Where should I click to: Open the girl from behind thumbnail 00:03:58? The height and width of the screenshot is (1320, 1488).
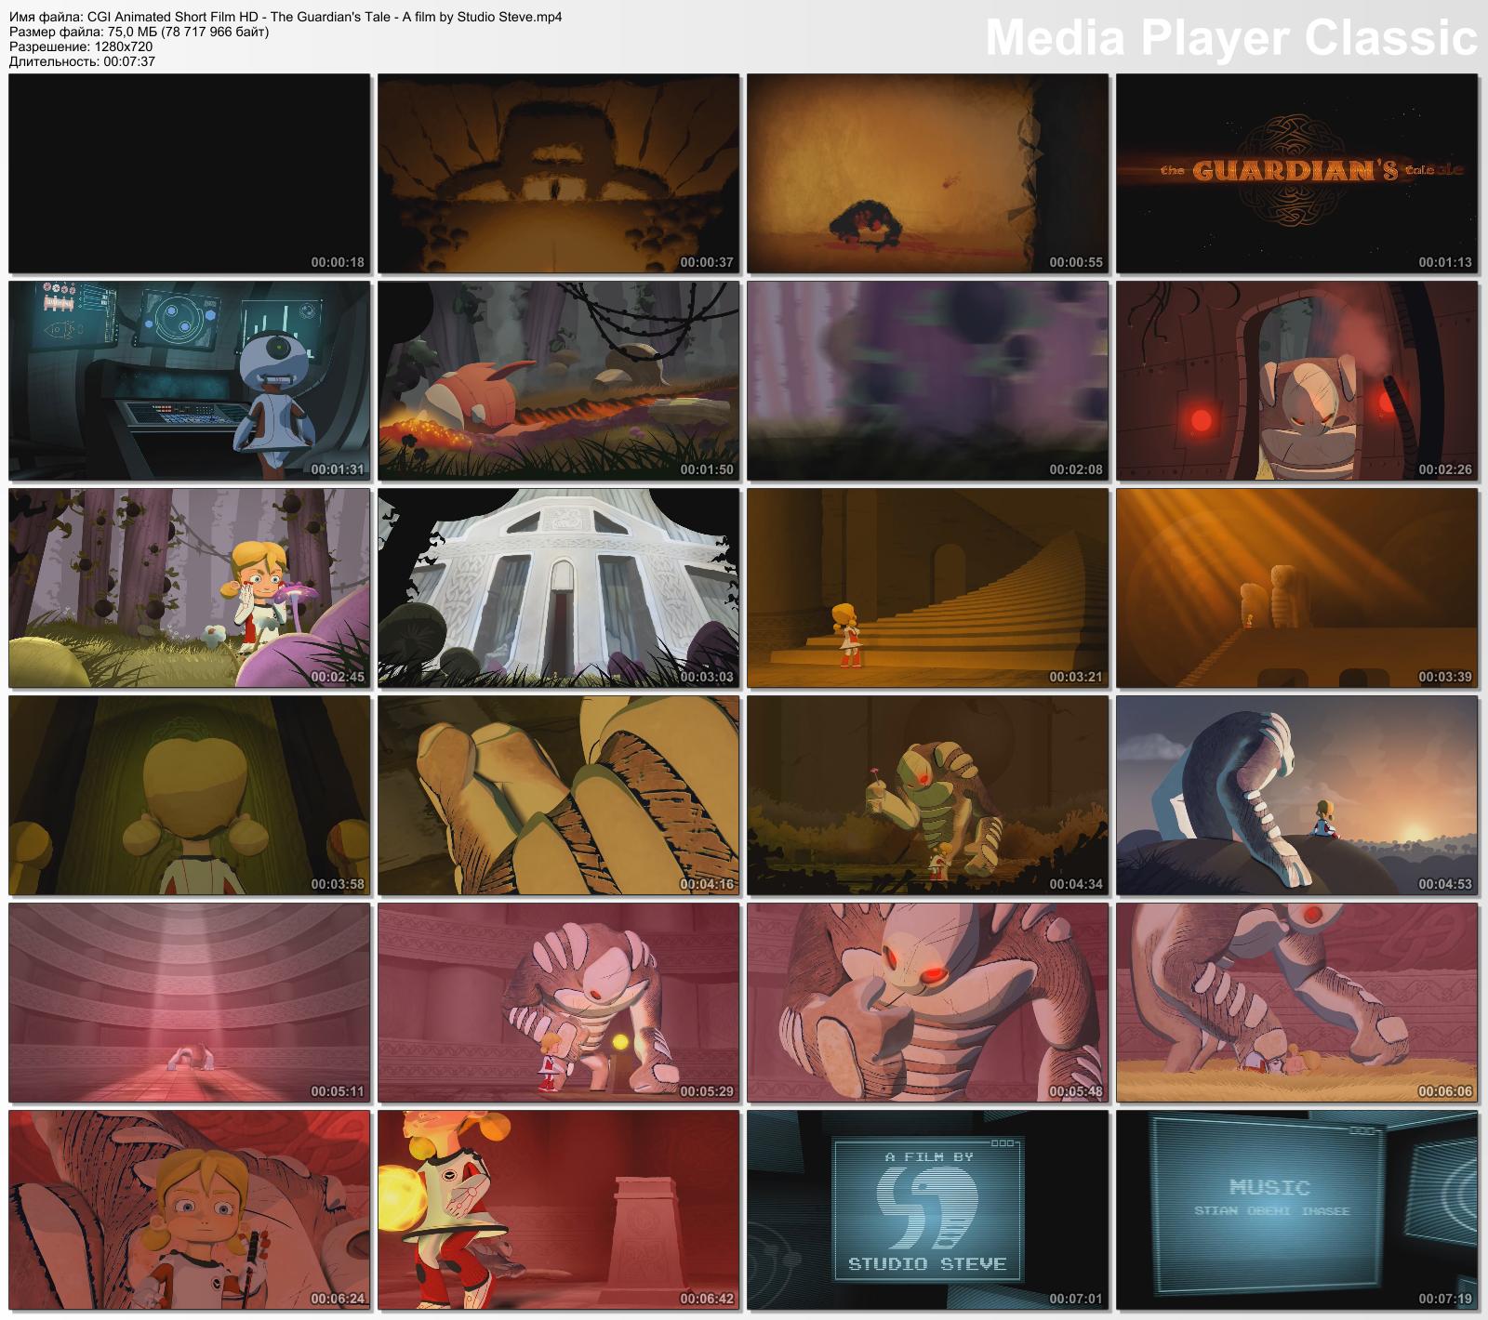click(189, 796)
